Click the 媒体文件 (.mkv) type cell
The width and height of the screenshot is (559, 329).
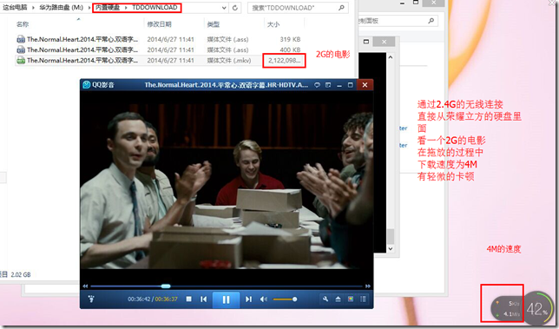point(229,60)
